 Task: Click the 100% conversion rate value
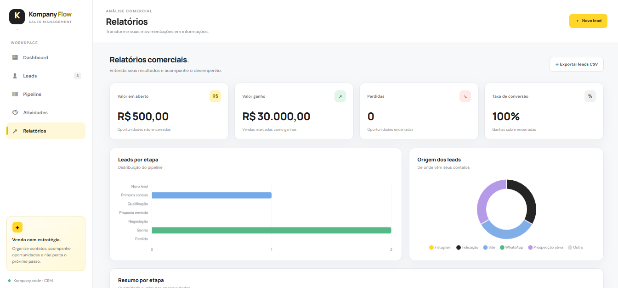click(506, 116)
